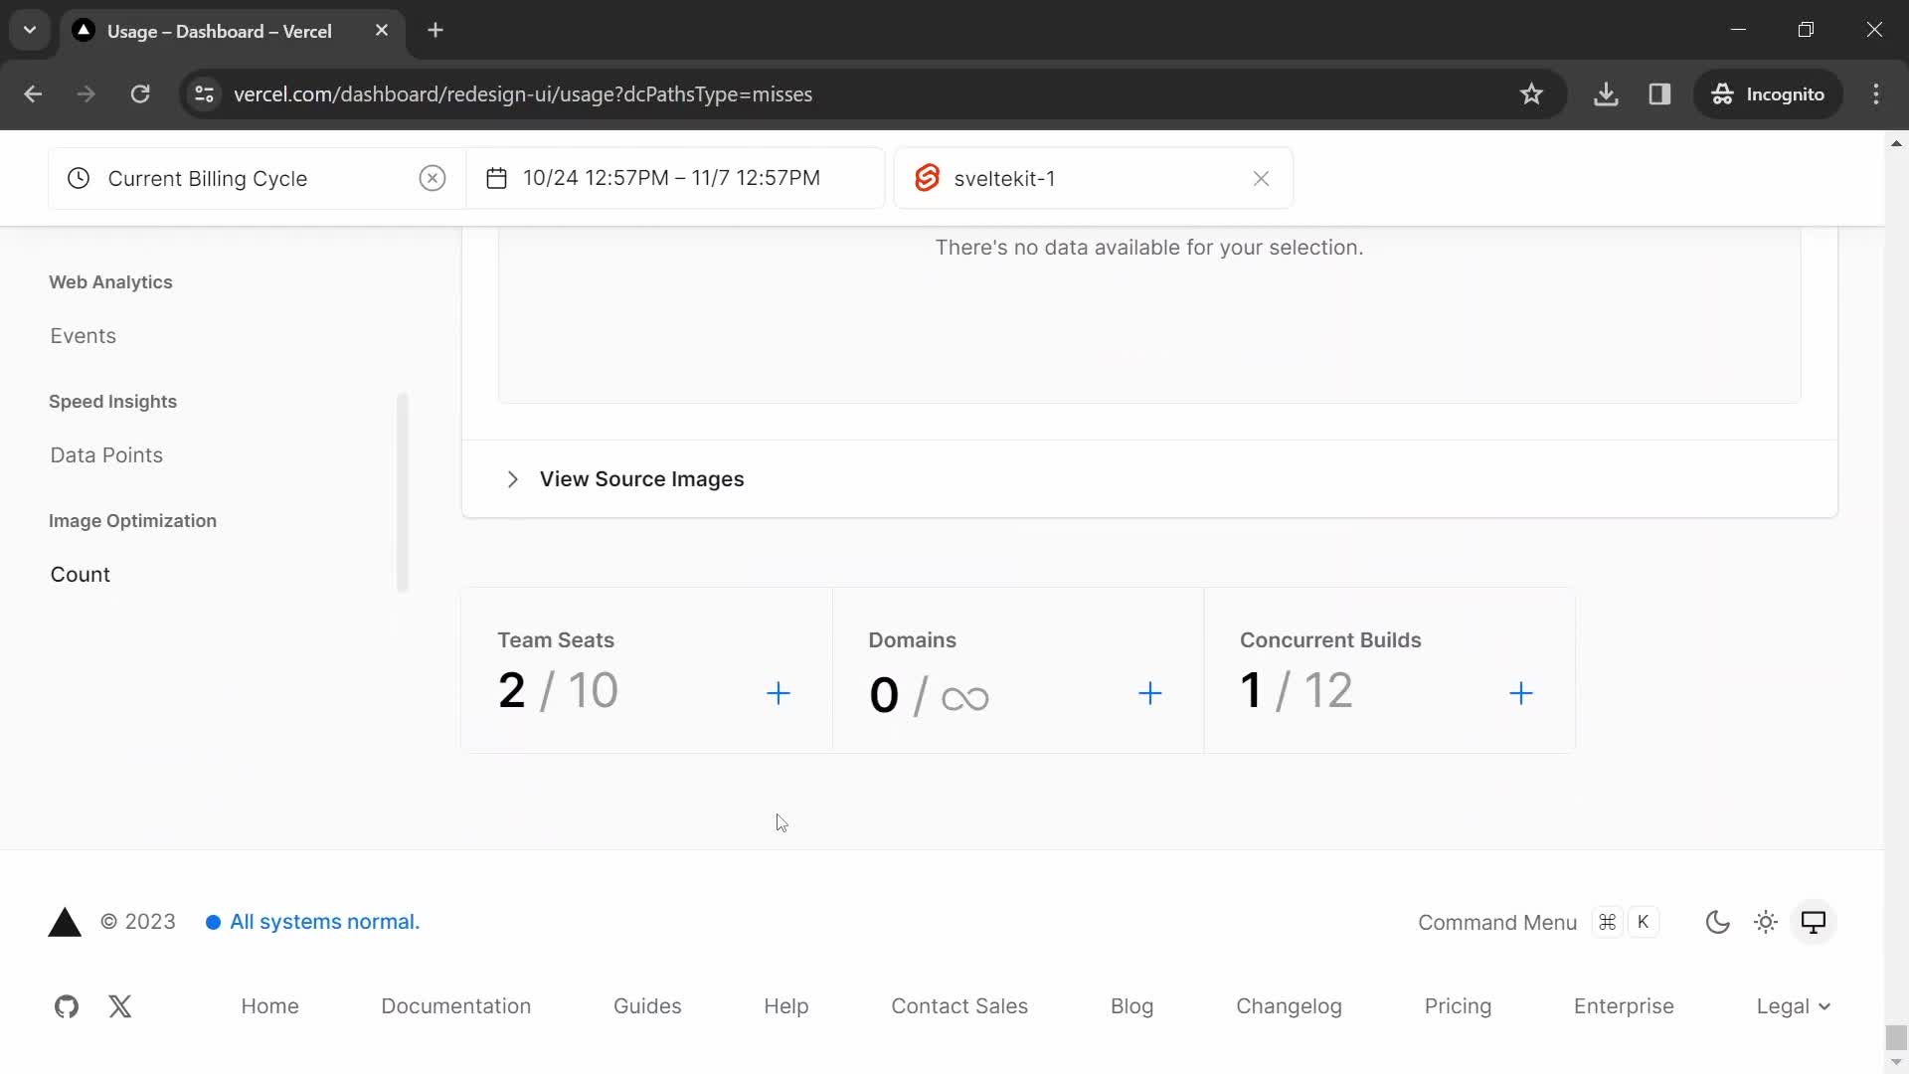The height and width of the screenshot is (1074, 1909).
Task: Click the SvelteKit project logo icon
Action: tap(927, 179)
